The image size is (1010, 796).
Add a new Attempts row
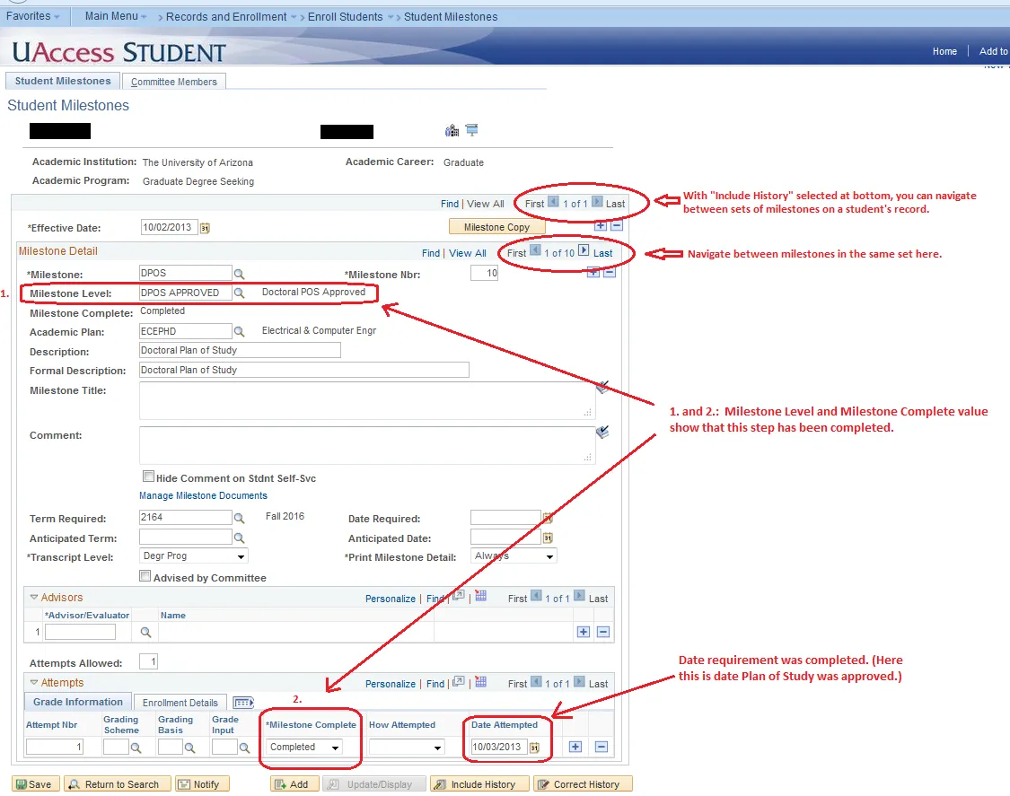coord(575,747)
